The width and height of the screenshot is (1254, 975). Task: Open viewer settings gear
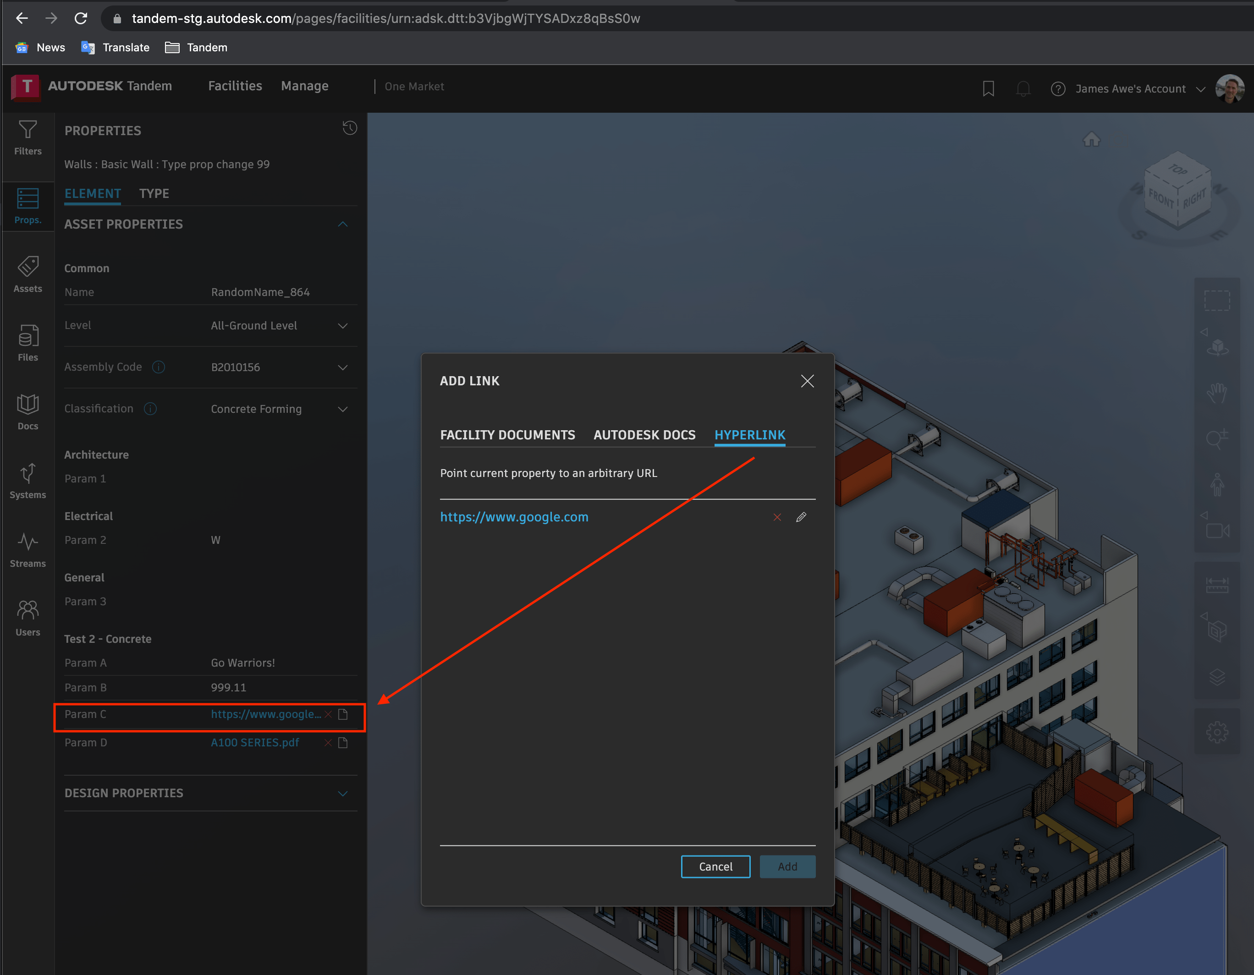[1217, 732]
